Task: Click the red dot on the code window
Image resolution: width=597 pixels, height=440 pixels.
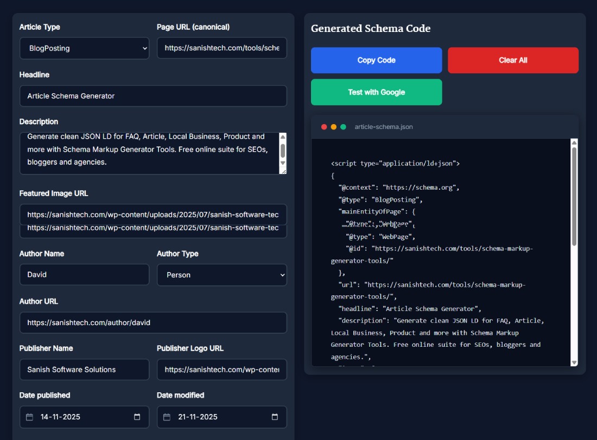Action: 325,127
